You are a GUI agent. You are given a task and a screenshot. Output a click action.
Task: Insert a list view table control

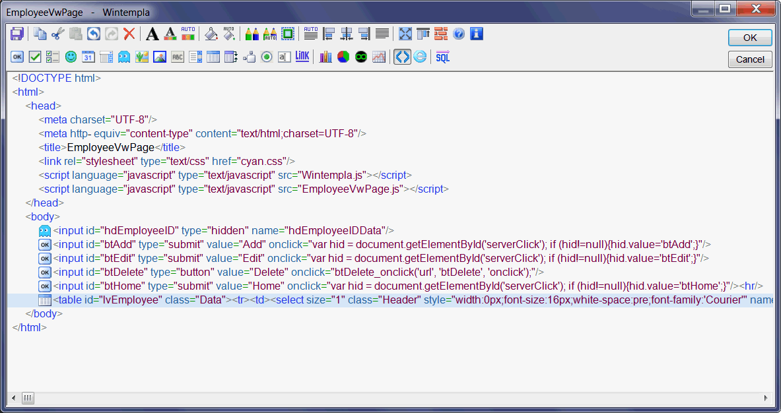(213, 57)
